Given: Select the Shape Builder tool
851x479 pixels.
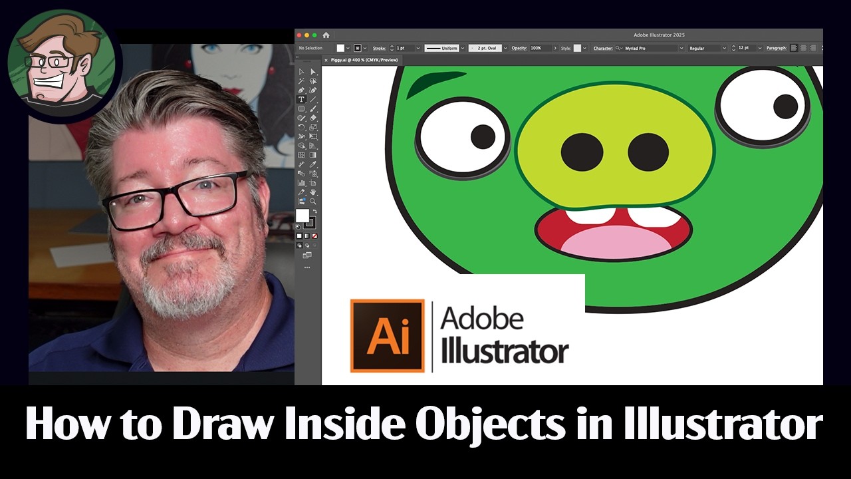Looking at the screenshot, I should pyautogui.click(x=301, y=146).
